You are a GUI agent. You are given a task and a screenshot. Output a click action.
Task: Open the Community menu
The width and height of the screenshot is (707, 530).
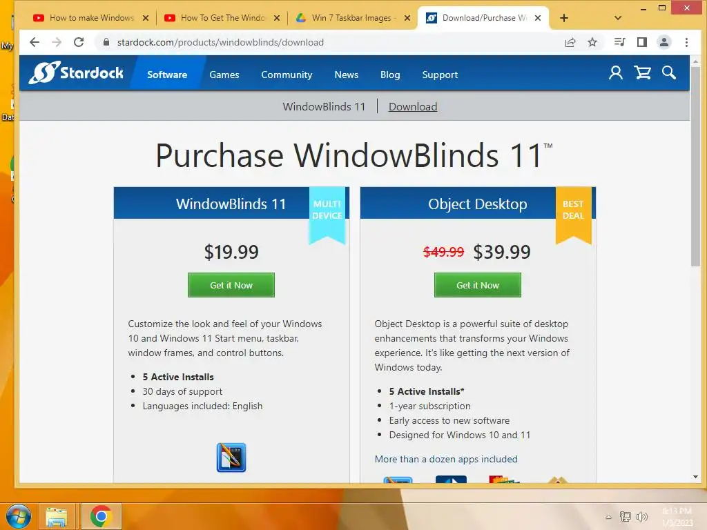[x=287, y=75]
